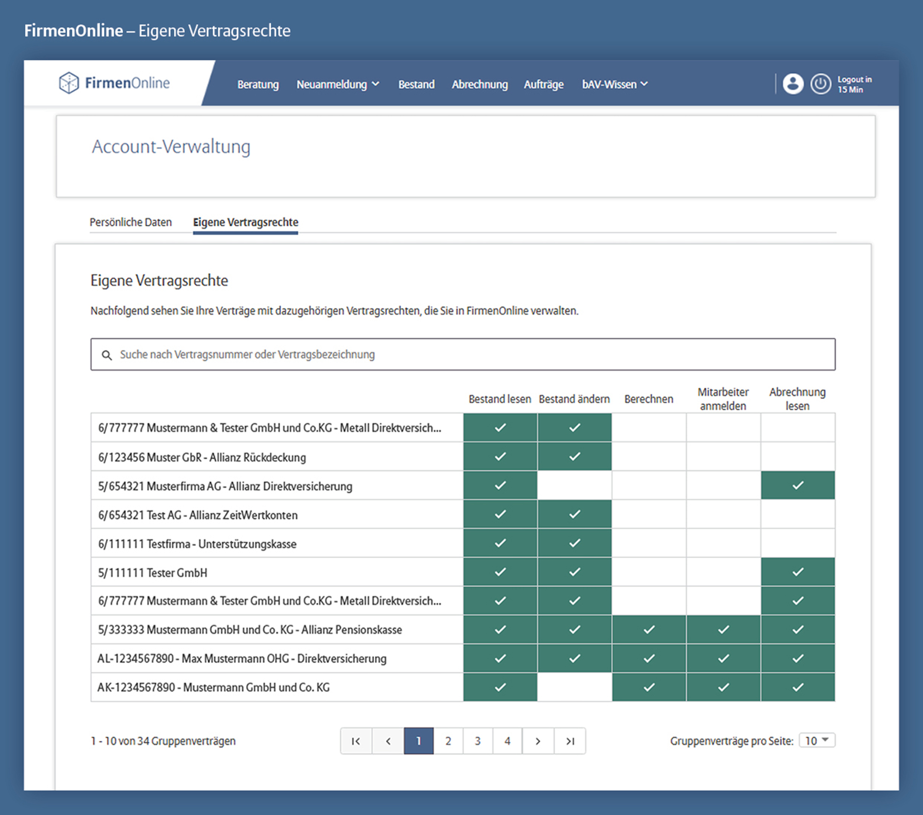
Task: Toggle Bestand ändern for 6/123456 Muster GbR
Action: [x=574, y=457]
